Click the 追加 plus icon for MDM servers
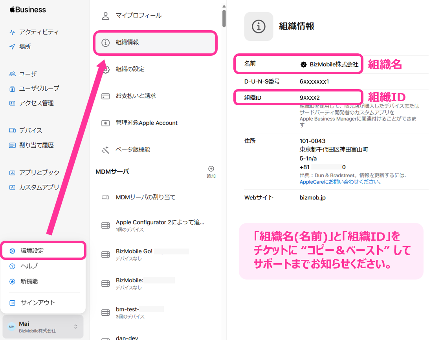Screen dimensions: 442x340 [211, 169]
